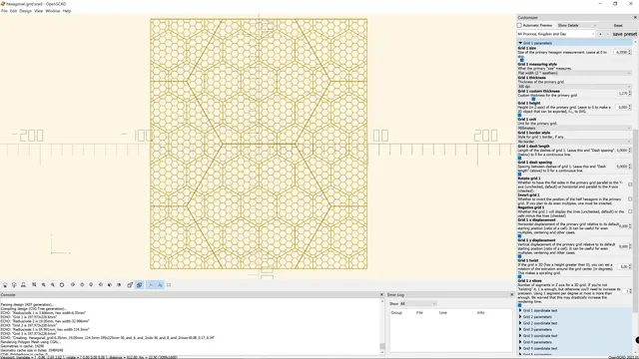Screen dimensions: 639x359
Task: Click the Grid 1 custom thickness slider handle
Action: click(533, 99)
